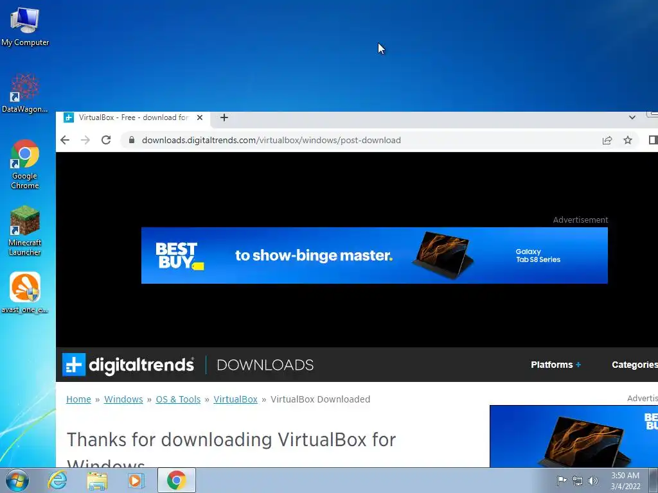Image resolution: width=658 pixels, height=493 pixels.
Task: Go back using Chrome's back arrow
Action: 65,140
